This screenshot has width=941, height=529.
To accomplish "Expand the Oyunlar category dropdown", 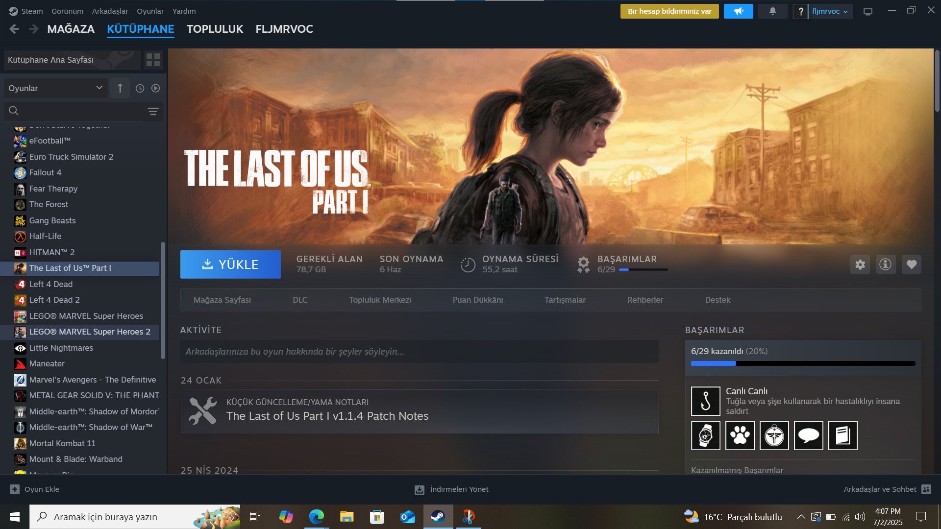I will (x=56, y=88).
